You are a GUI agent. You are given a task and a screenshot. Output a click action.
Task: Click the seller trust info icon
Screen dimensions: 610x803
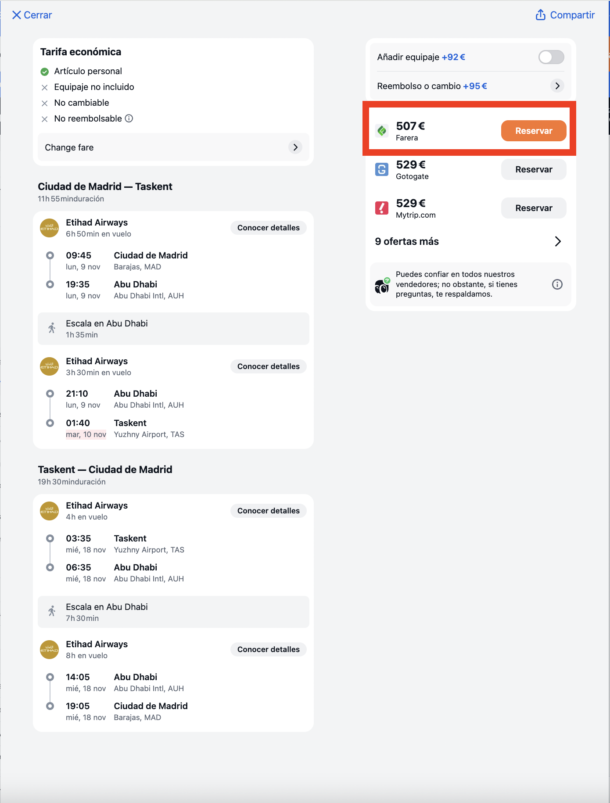(557, 284)
